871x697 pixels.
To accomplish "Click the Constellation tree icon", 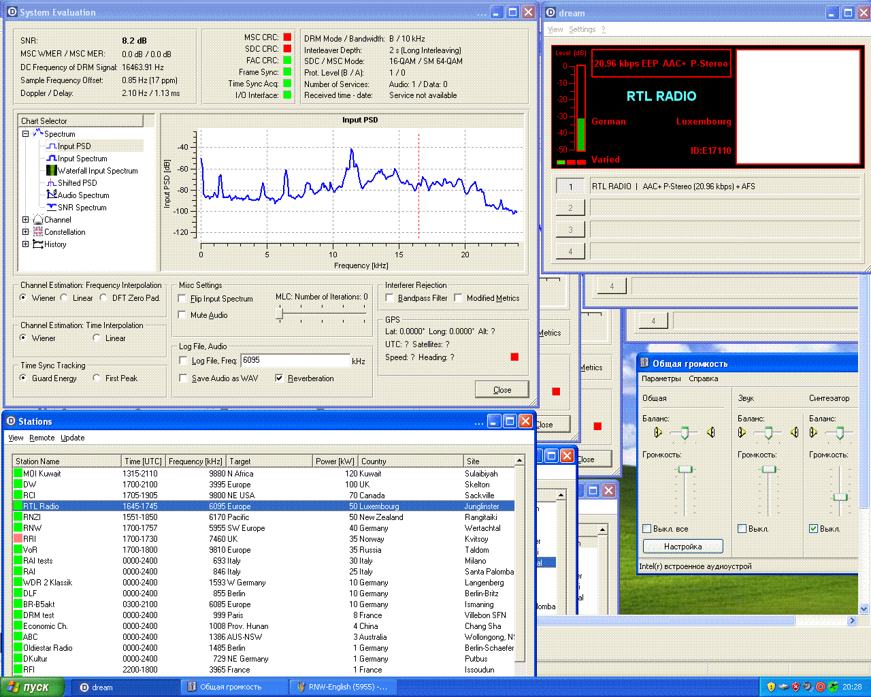I will pos(38,232).
